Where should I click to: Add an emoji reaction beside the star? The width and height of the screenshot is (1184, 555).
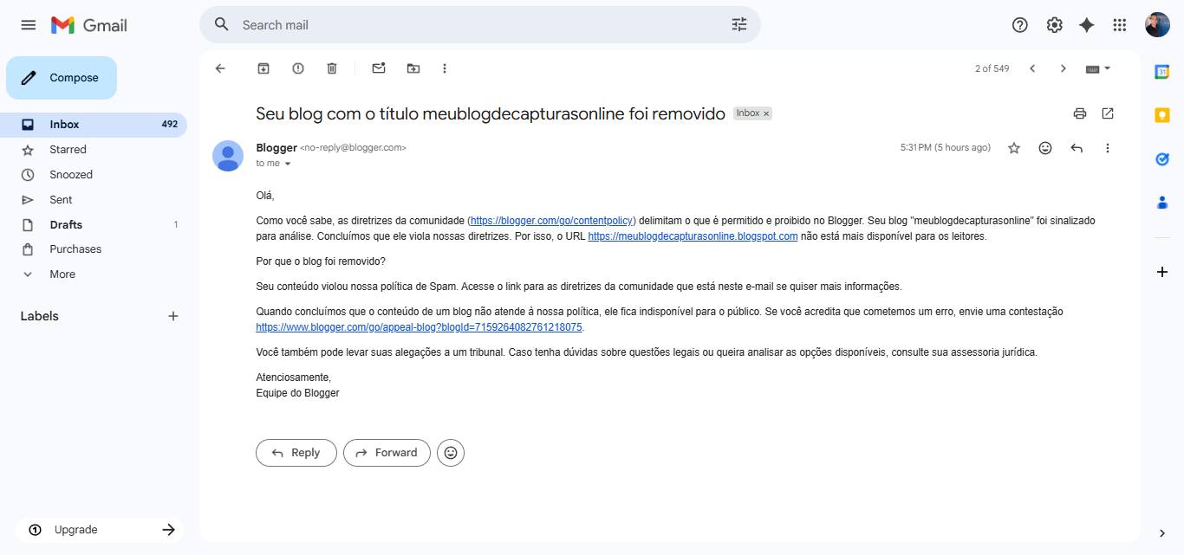(1045, 148)
